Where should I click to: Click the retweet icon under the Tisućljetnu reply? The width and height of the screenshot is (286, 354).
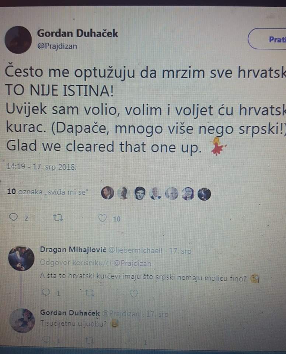point(90,340)
